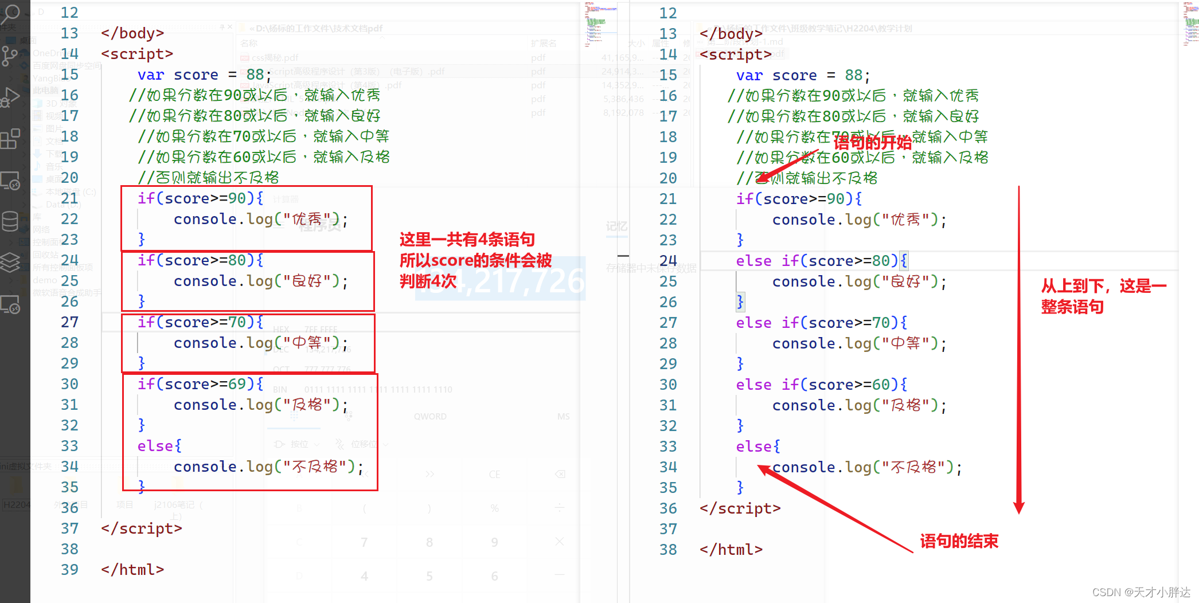Click 'else{' on line 33 in the right editor
This screenshot has height=603, width=1199.
click(x=758, y=447)
